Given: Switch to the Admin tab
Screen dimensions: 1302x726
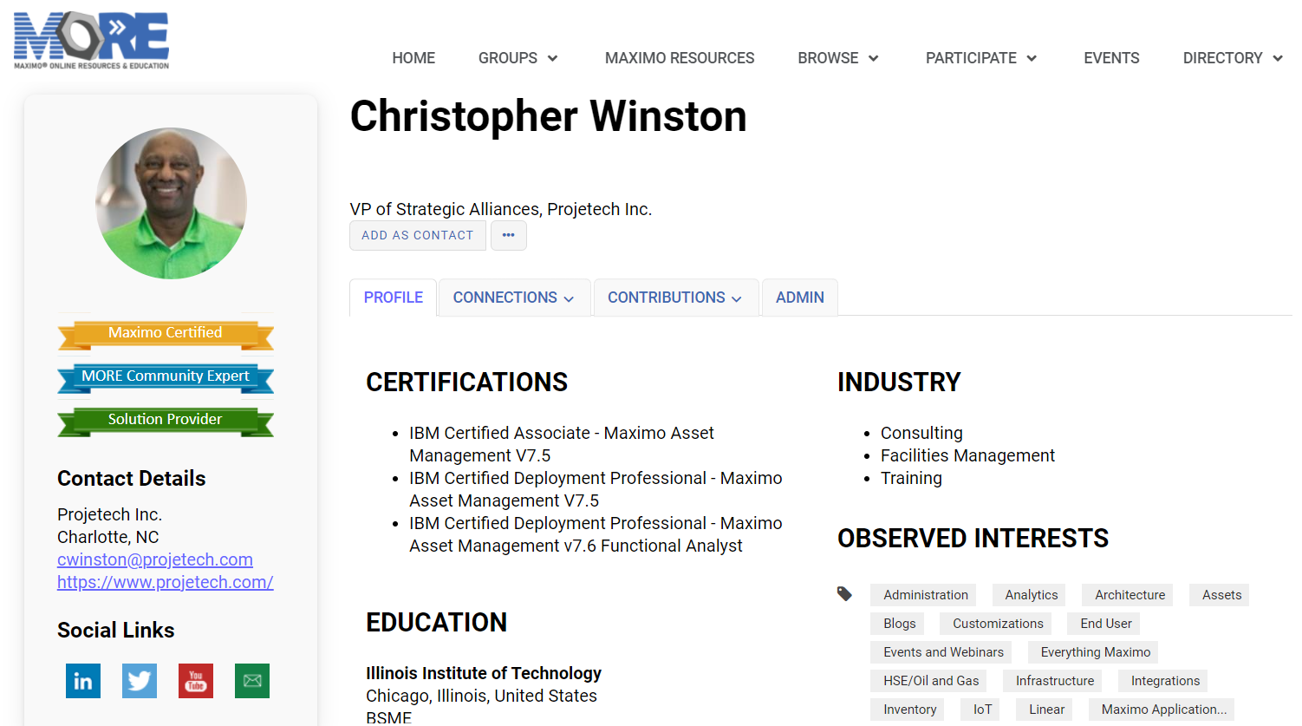Looking at the screenshot, I should [x=800, y=298].
